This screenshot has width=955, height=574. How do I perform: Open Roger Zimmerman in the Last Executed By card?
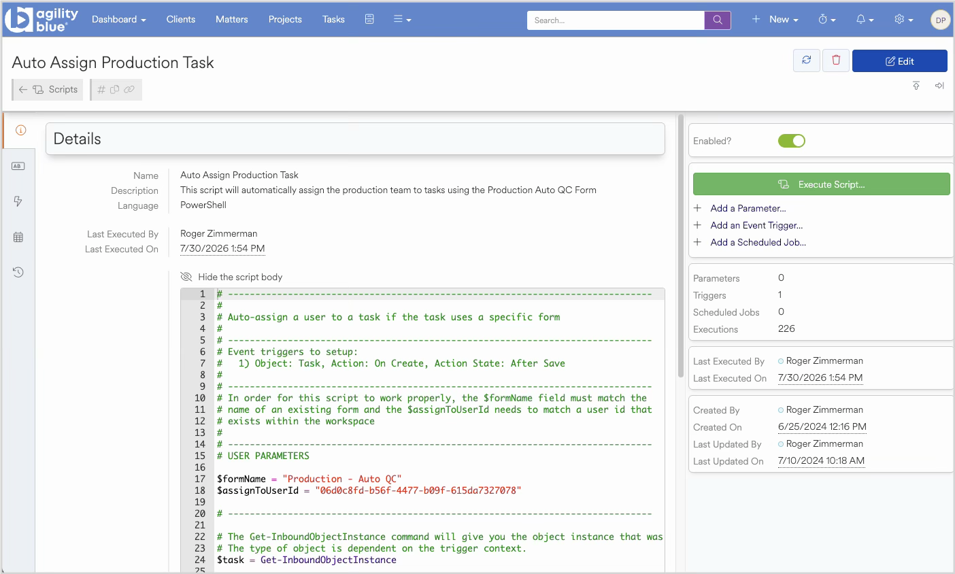click(824, 360)
